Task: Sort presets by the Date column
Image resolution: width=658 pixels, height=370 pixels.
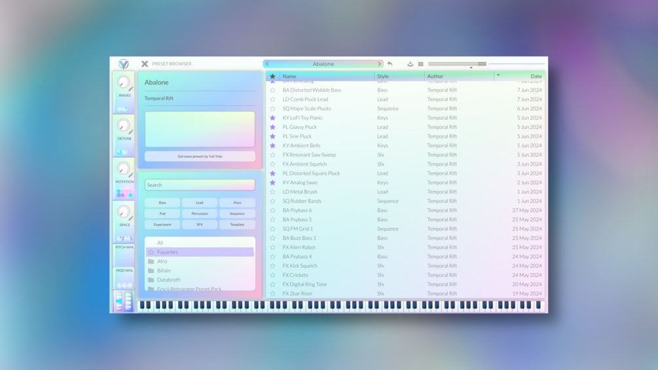Action: point(536,77)
